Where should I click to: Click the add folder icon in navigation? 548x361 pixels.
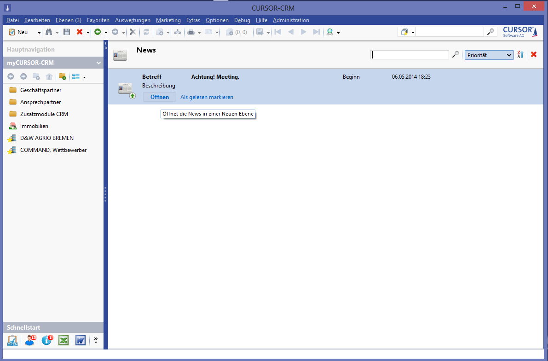click(63, 77)
